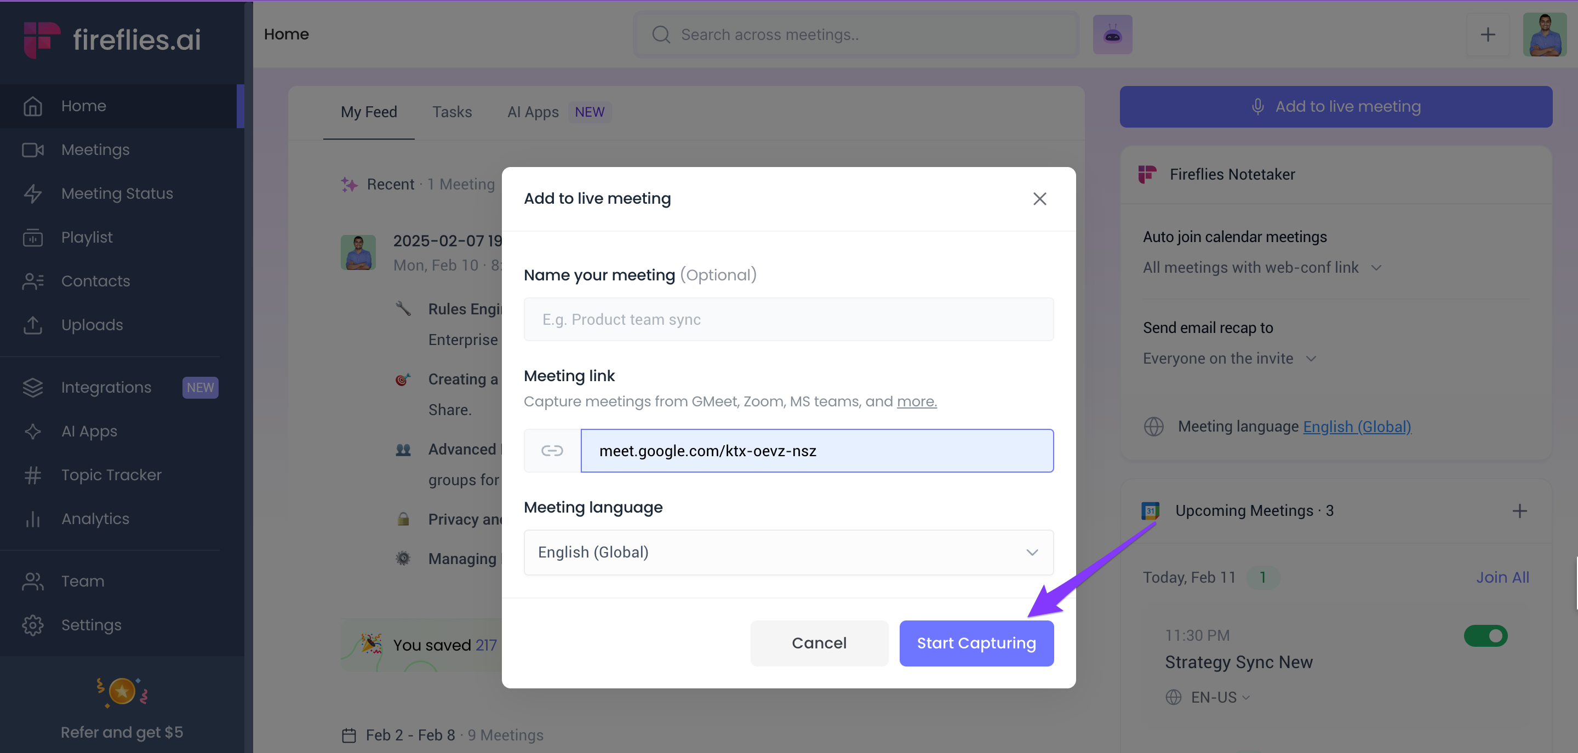Click the Strategy Sync New meeting title
The image size is (1578, 753).
pyautogui.click(x=1239, y=663)
